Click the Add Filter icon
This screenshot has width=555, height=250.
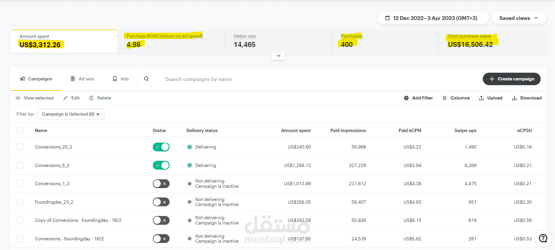[406, 98]
